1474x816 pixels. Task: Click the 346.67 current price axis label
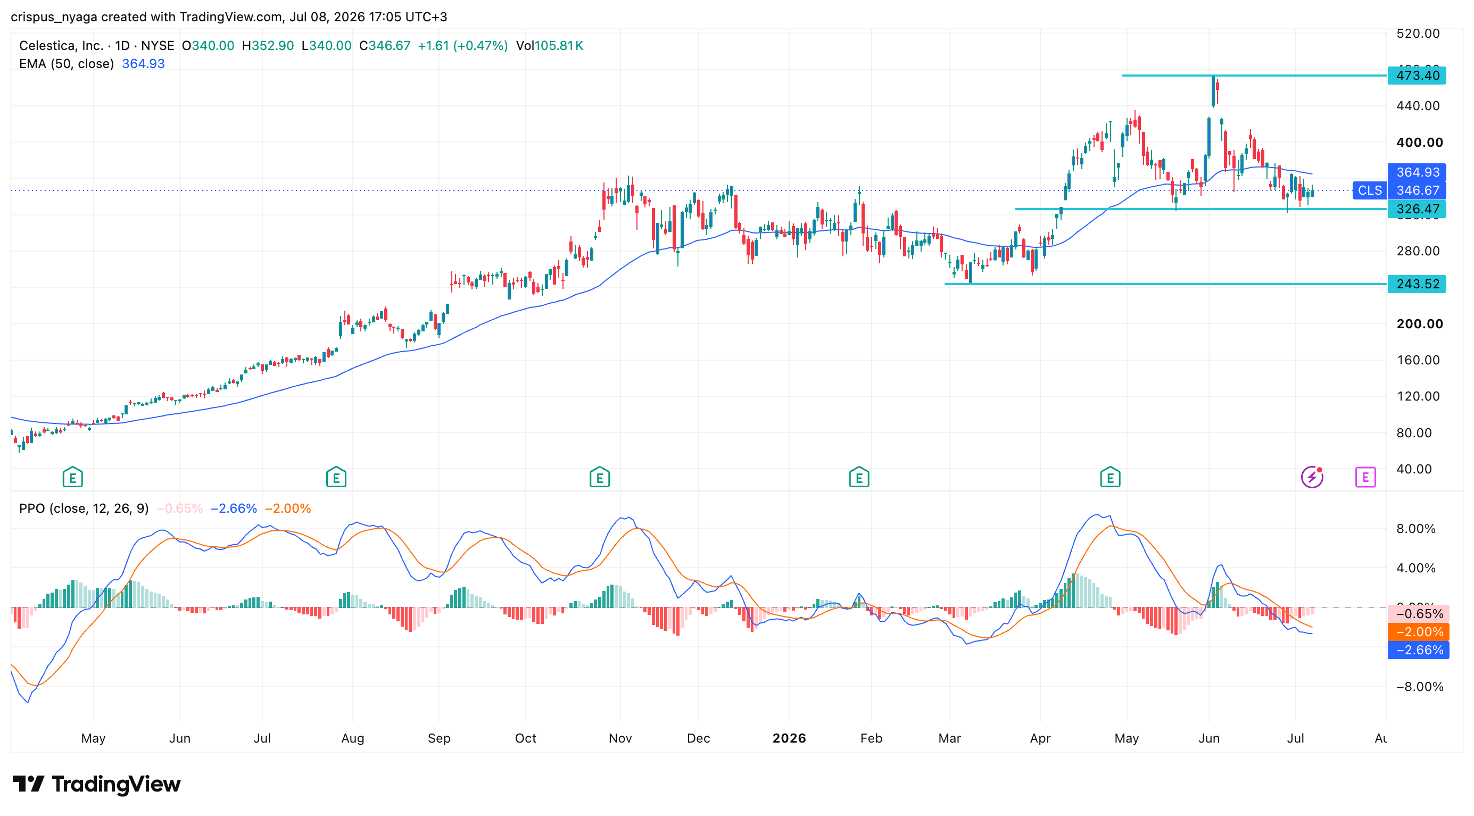pos(1417,190)
